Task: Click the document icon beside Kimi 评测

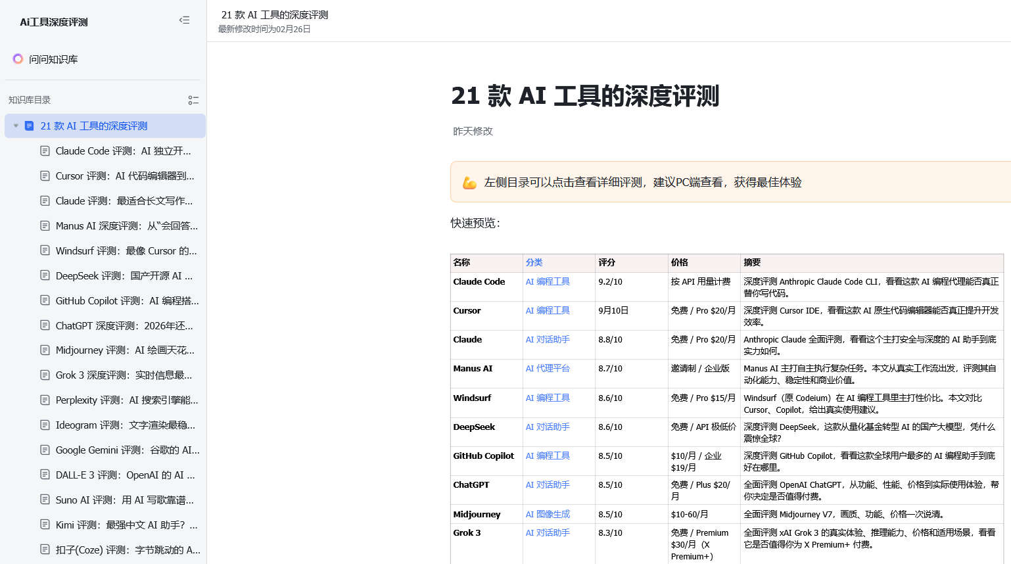Action: pos(45,525)
